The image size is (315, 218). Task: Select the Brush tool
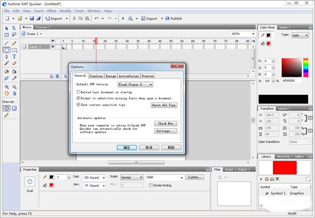coord(6,64)
